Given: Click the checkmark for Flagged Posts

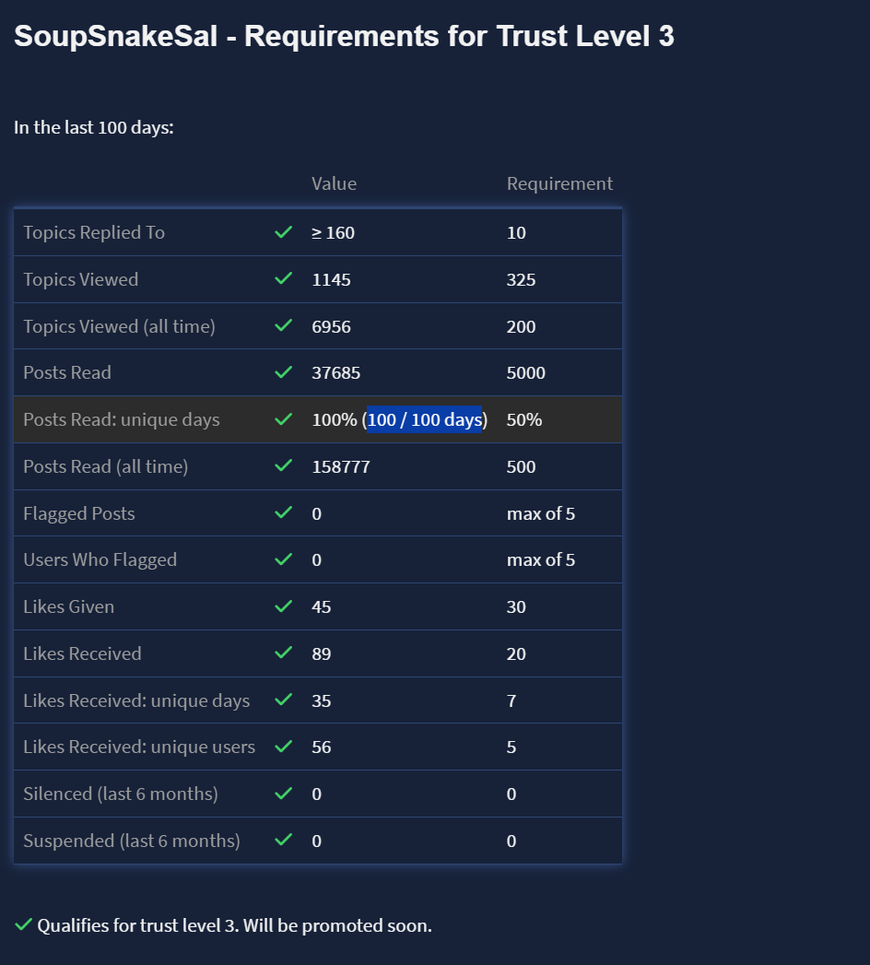Looking at the screenshot, I should (x=284, y=512).
